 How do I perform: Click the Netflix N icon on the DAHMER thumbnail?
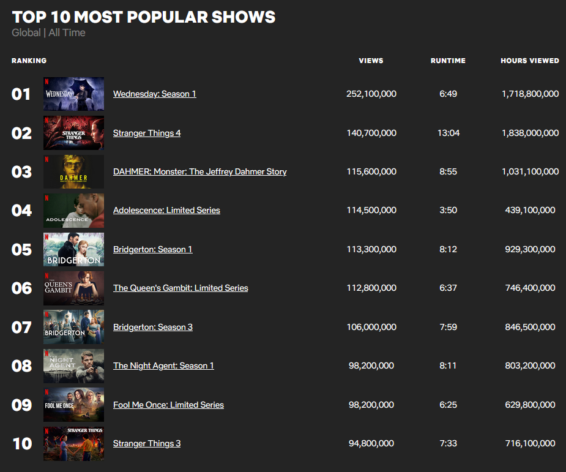(x=47, y=160)
